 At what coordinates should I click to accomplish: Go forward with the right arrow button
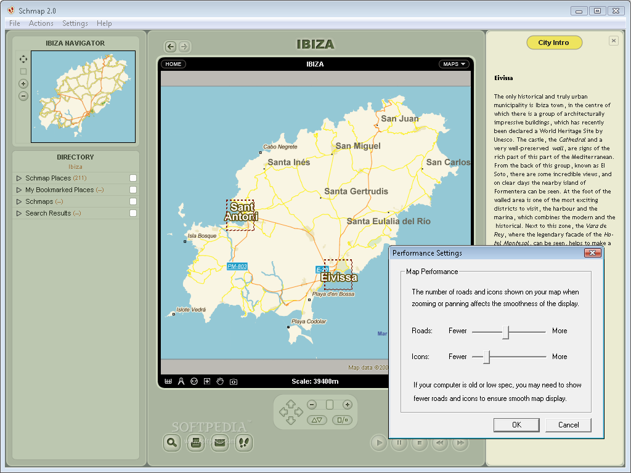pos(184,47)
